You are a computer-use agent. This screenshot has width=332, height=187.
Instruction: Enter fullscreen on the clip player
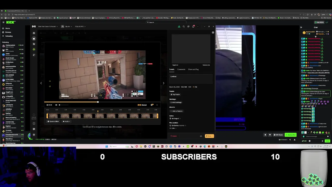tap(157, 105)
